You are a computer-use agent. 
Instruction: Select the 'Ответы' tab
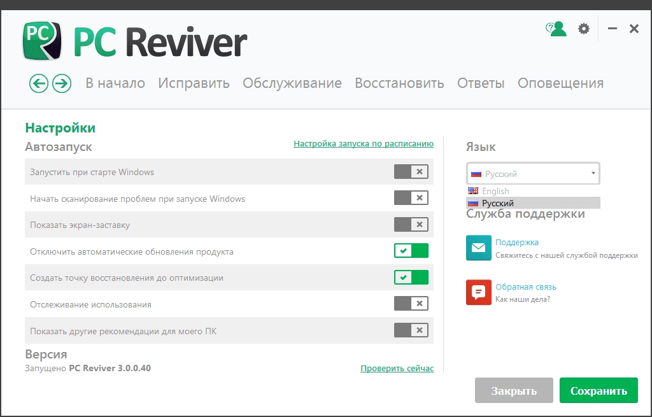(481, 83)
